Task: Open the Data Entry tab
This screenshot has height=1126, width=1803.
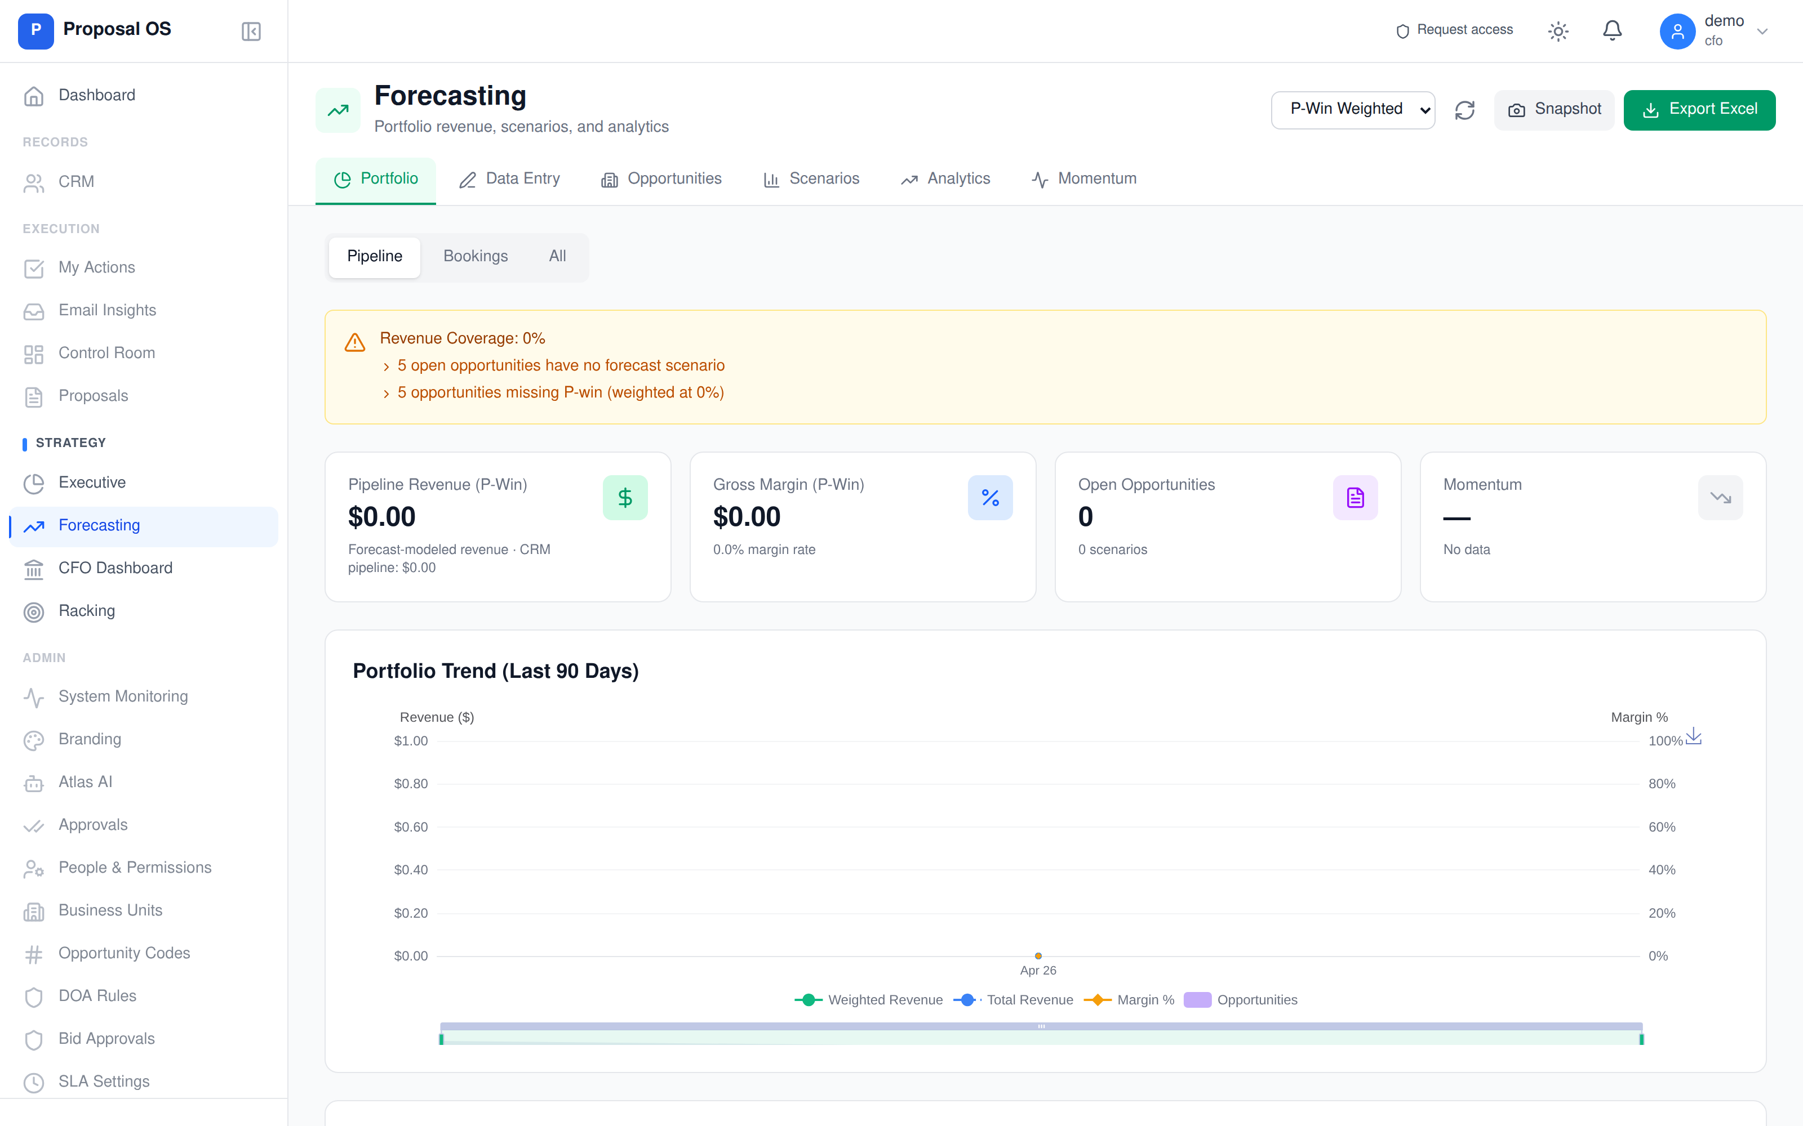Action: (509, 178)
